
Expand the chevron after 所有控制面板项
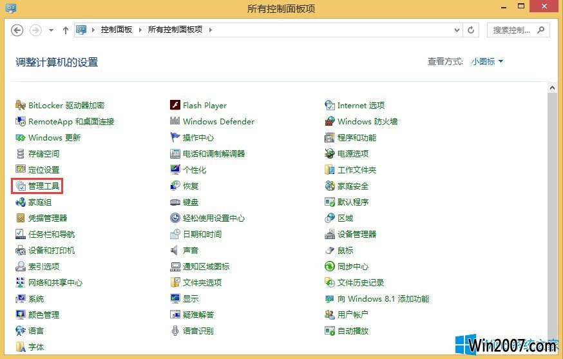211,30
